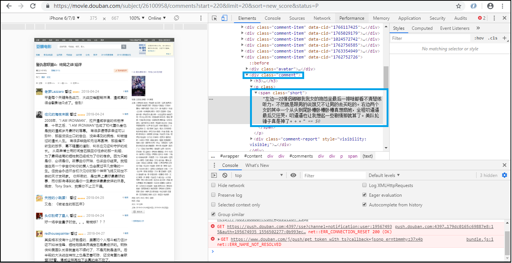Viewport: 512px width, 263px height.
Task: Open the iPhone 6/7/8 device dropdown
Action: [x=65, y=18]
